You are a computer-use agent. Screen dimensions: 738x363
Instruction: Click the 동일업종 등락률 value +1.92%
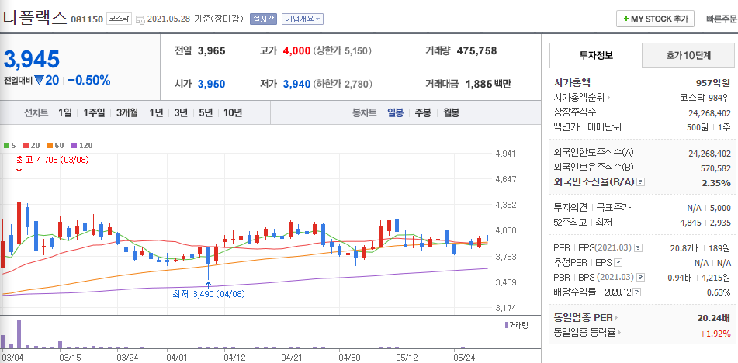(715, 334)
